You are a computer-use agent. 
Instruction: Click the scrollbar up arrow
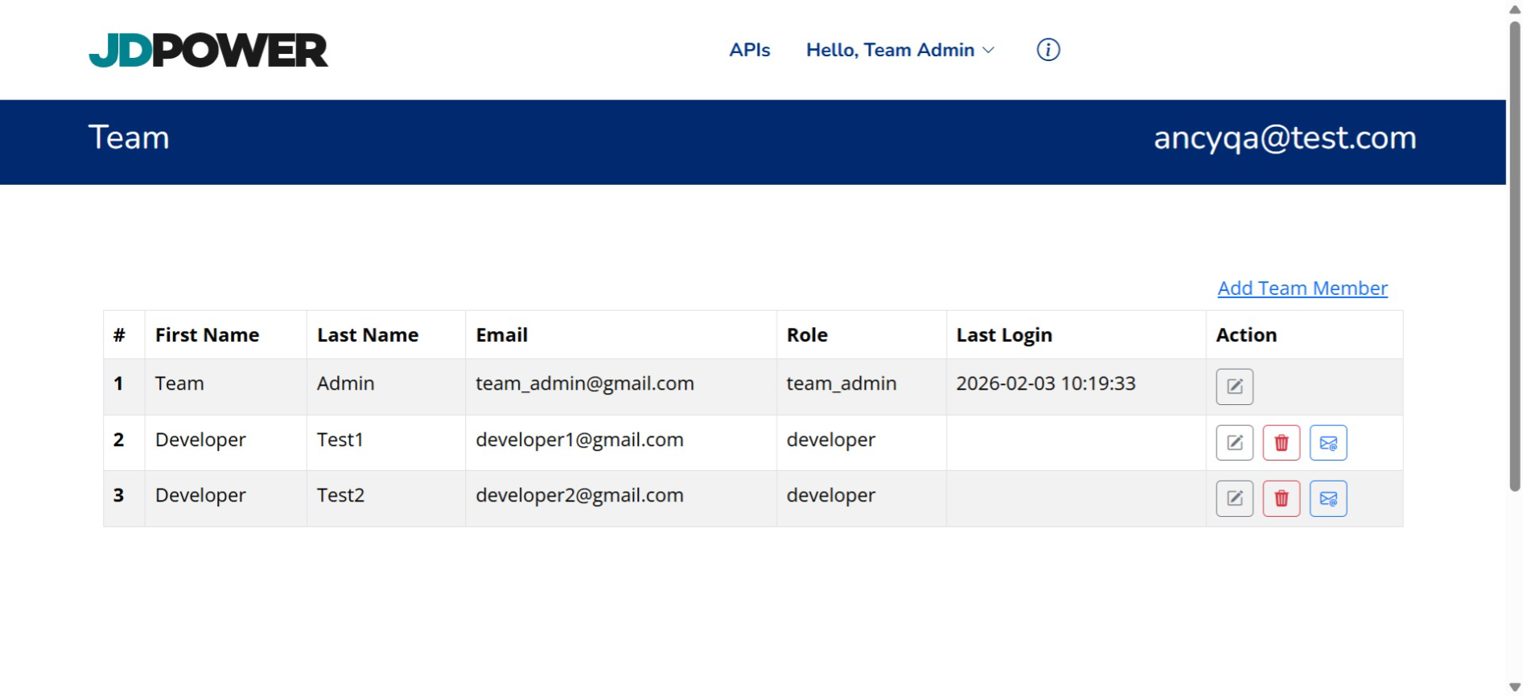pyautogui.click(x=1514, y=10)
